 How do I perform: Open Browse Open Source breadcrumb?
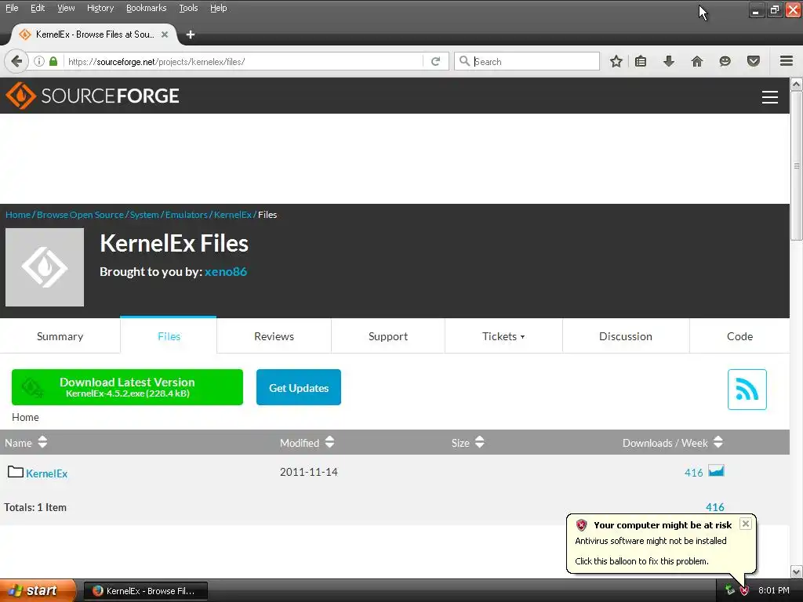[80, 215]
